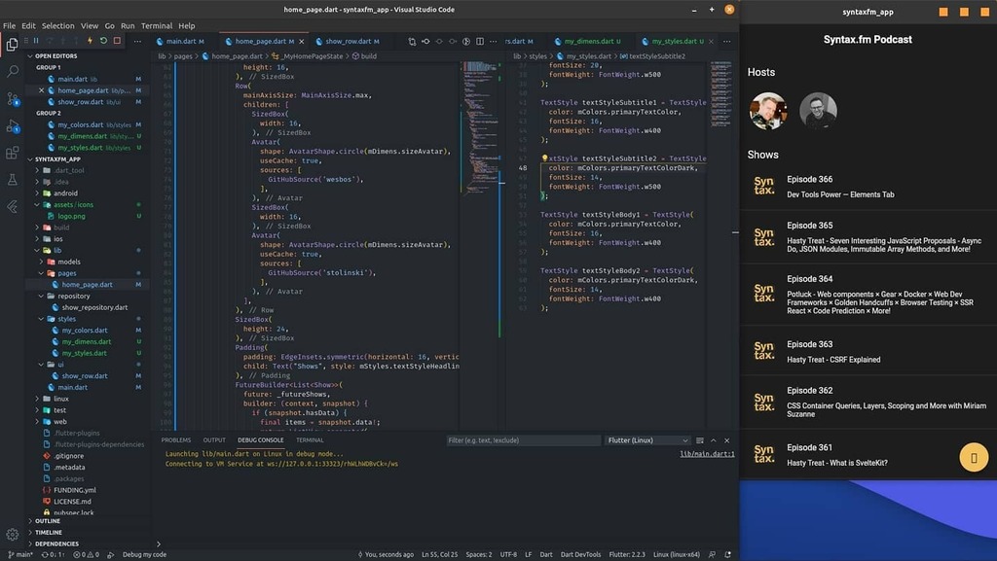
Task: Open show_repository.dart in file tree
Action: point(94,307)
